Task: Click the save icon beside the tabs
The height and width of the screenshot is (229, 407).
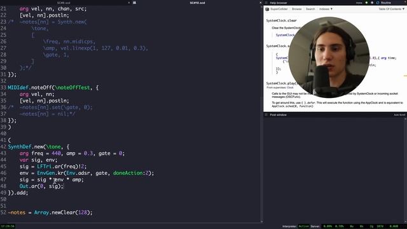Action: [134, 3]
